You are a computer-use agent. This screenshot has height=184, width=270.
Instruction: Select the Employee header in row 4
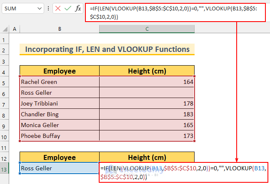[60, 71]
